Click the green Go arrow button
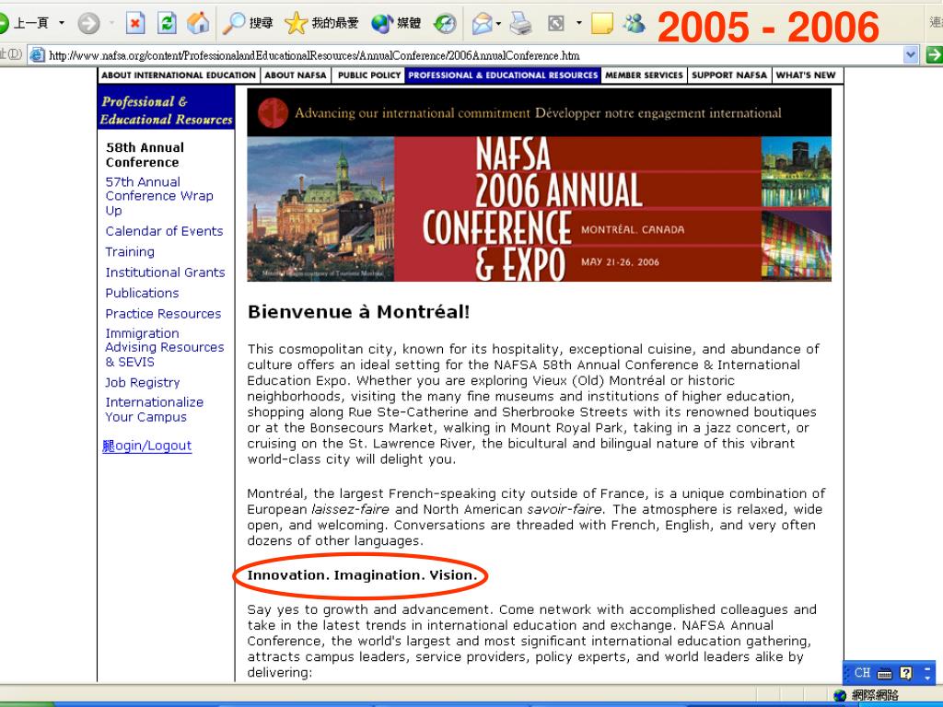Image resolution: width=943 pixels, height=707 pixels. click(934, 55)
